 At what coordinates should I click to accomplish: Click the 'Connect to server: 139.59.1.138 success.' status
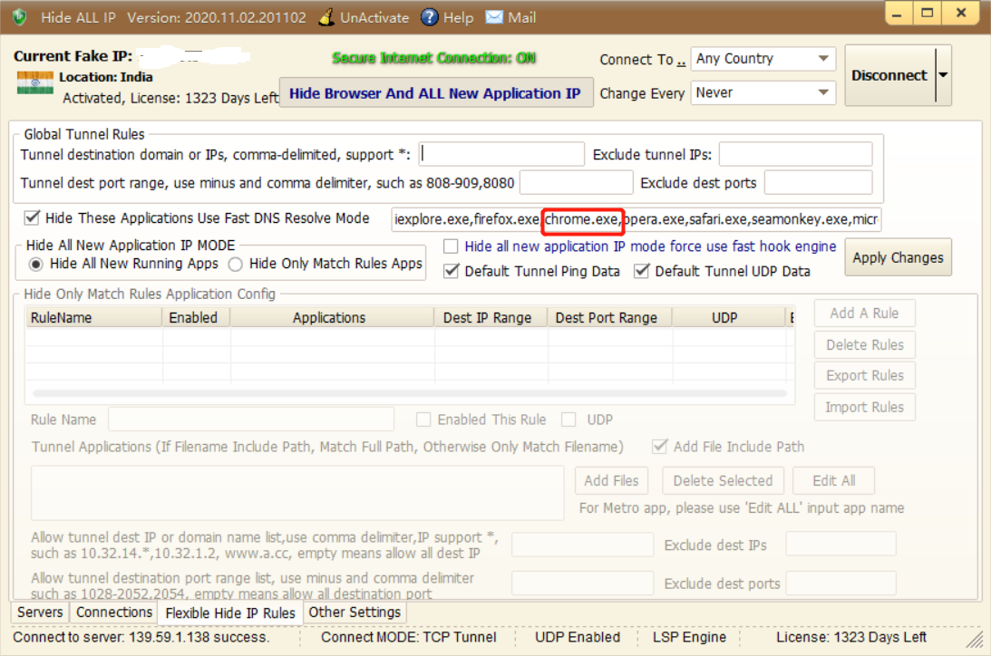[141, 637]
